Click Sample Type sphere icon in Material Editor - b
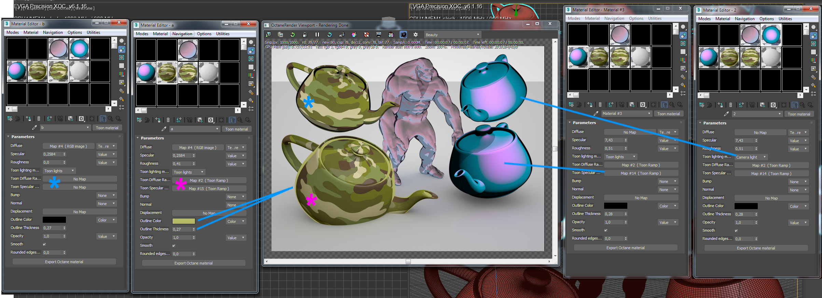The height and width of the screenshot is (298, 822). [x=122, y=41]
